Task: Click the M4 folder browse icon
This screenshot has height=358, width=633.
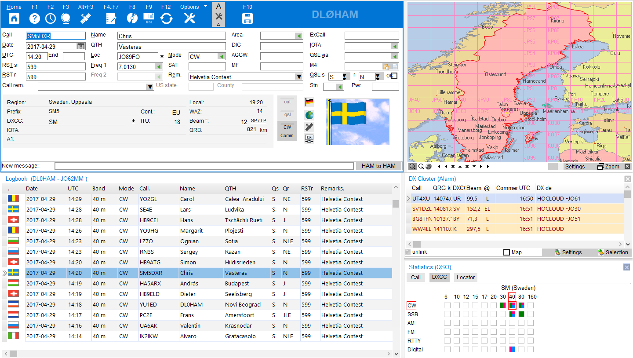Action: (386, 66)
